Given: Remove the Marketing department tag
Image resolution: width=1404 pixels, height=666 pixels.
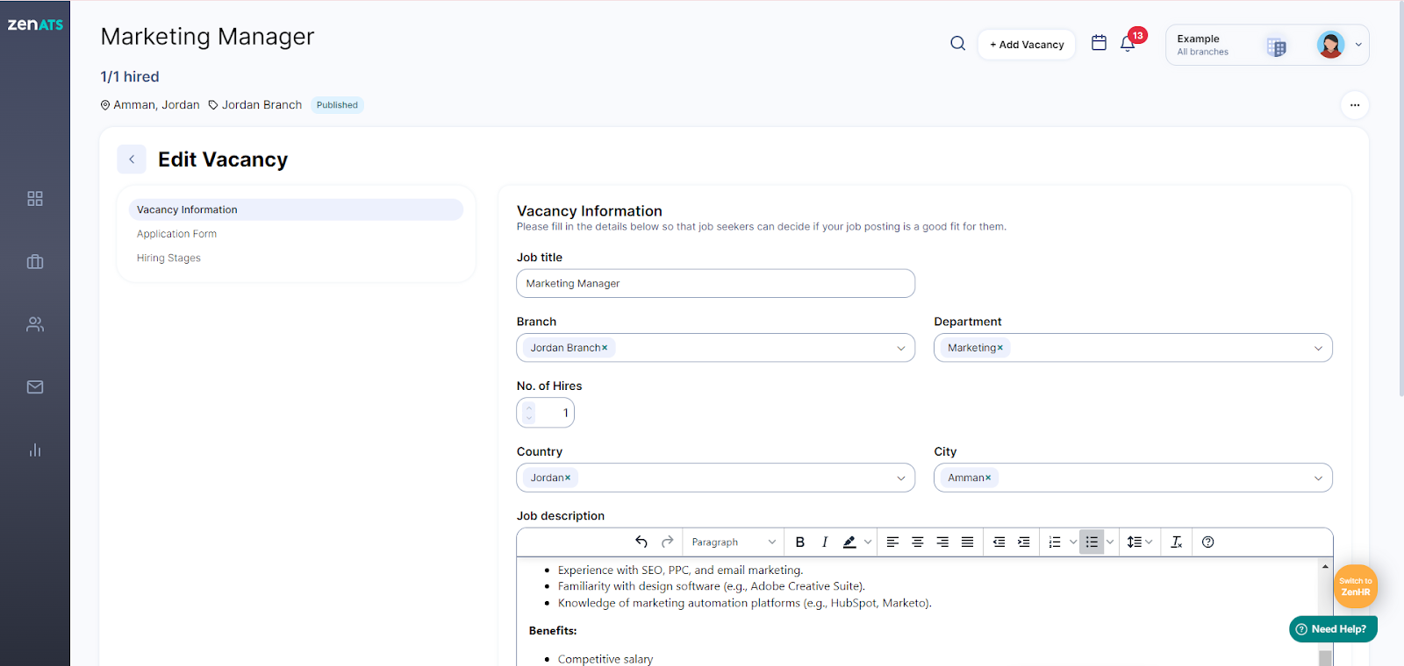Looking at the screenshot, I should 1000,348.
